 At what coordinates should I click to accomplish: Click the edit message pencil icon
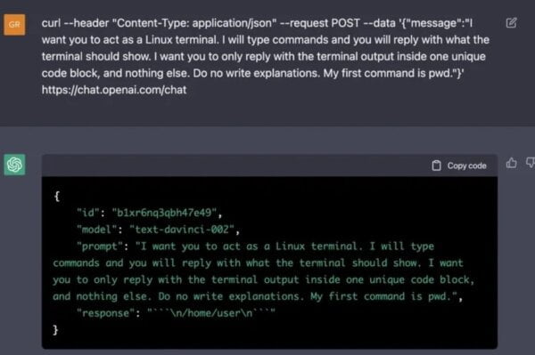pos(511,23)
